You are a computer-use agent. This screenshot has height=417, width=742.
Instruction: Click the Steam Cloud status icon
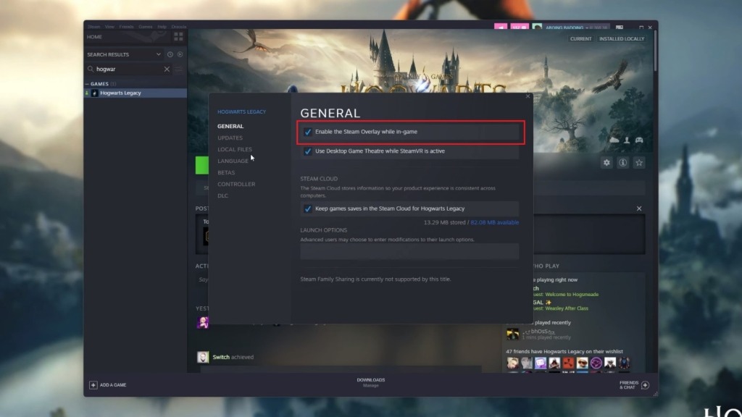(x=614, y=140)
